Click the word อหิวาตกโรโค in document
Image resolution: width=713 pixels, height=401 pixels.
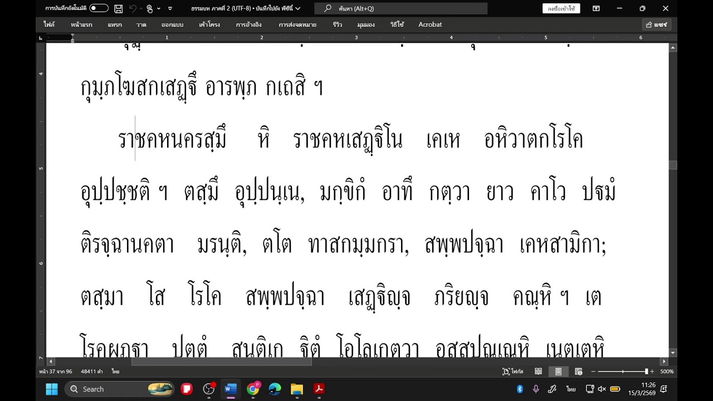click(x=534, y=139)
